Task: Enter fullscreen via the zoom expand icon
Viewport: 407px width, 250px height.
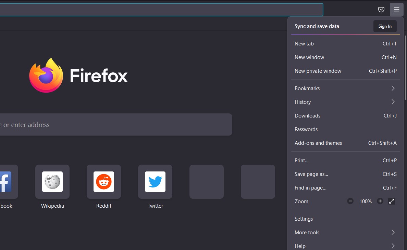Action: (x=392, y=201)
